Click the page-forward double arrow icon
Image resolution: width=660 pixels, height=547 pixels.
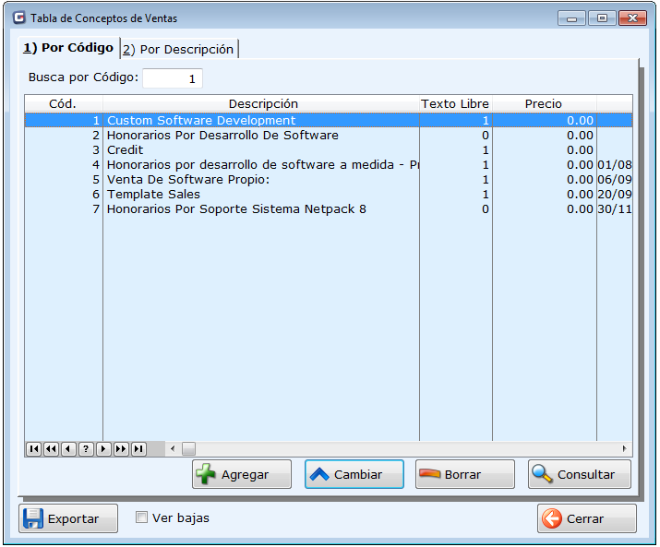[x=121, y=449]
